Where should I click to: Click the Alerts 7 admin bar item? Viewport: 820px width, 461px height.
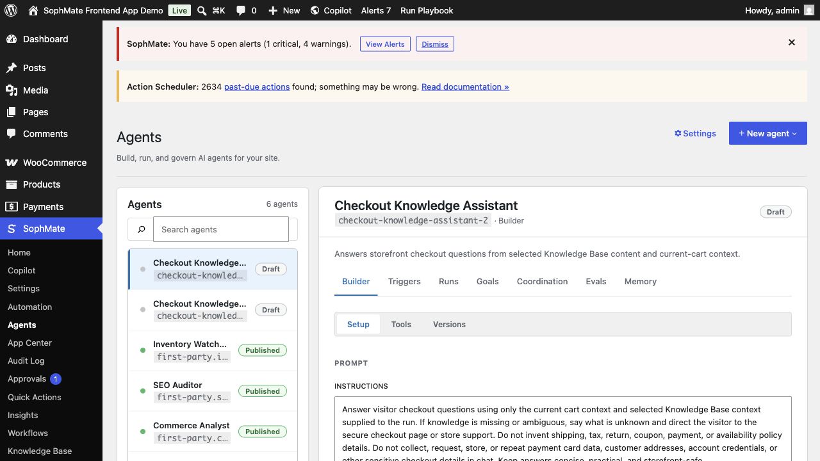[376, 10]
